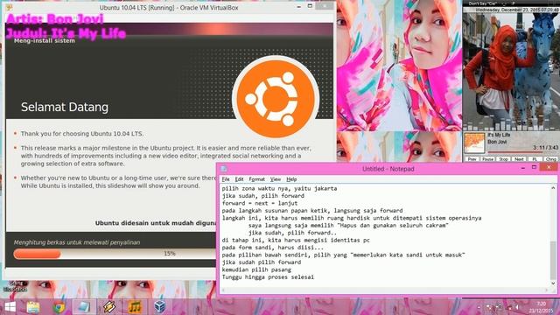Switch to VirtualBox via taskbar cube icon
Viewport: 560px width, 315px height.
[159, 307]
